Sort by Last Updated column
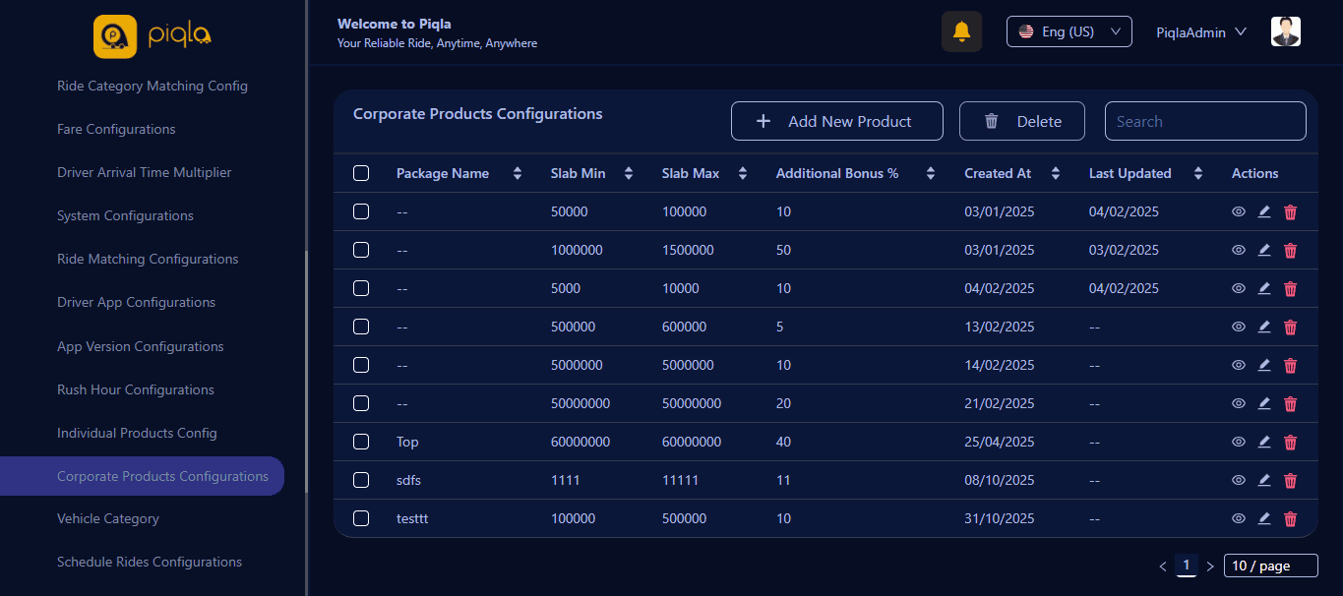The image size is (1343, 596). (1198, 173)
